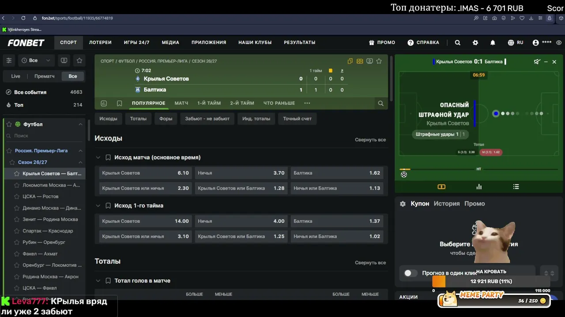Image resolution: width=565 pixels, height=317 pixels.
Task: Open the Результаты menu item
Action: (299, 43)
